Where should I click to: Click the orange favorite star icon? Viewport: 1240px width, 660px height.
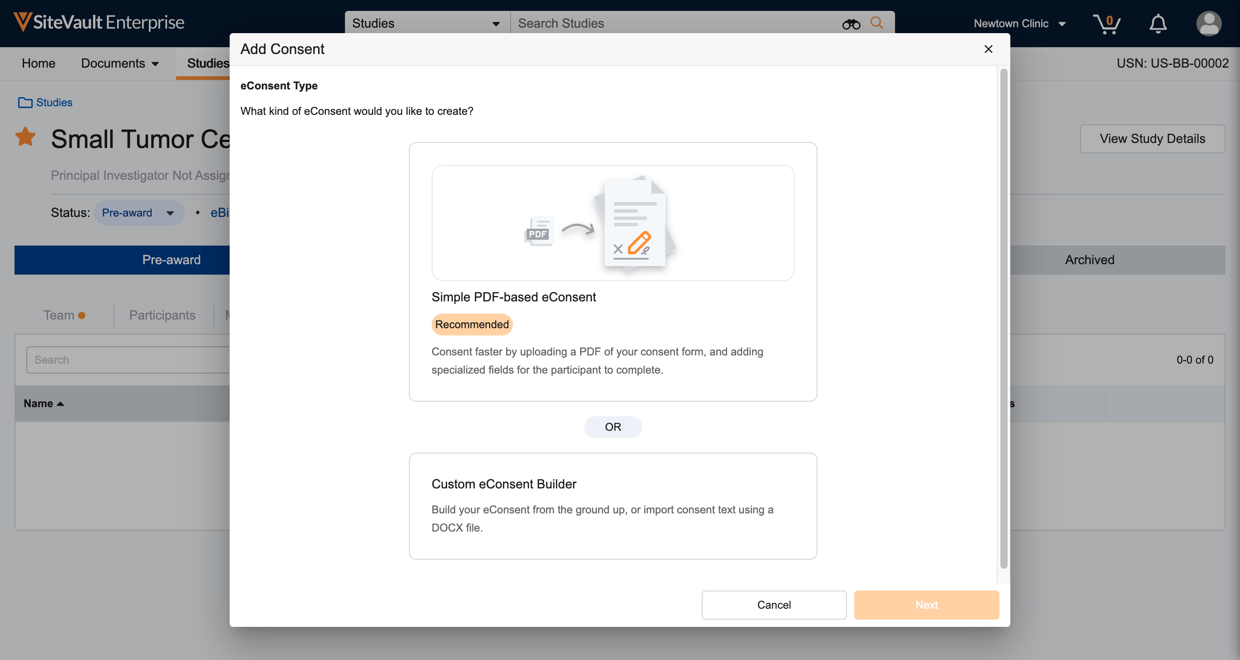coord(25,137)
